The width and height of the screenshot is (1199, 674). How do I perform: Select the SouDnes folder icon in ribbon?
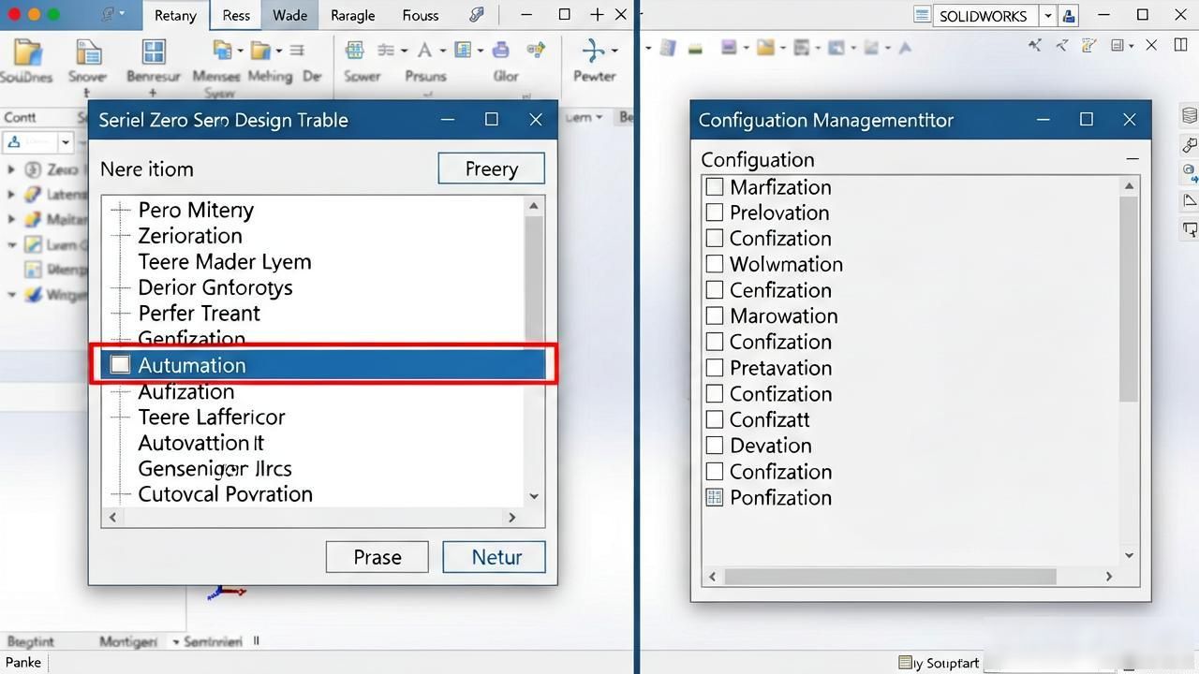tap(27, 52)
